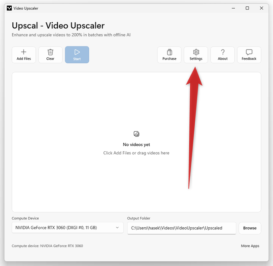Click the empty-list image placeholder icon

pos(136,134)
